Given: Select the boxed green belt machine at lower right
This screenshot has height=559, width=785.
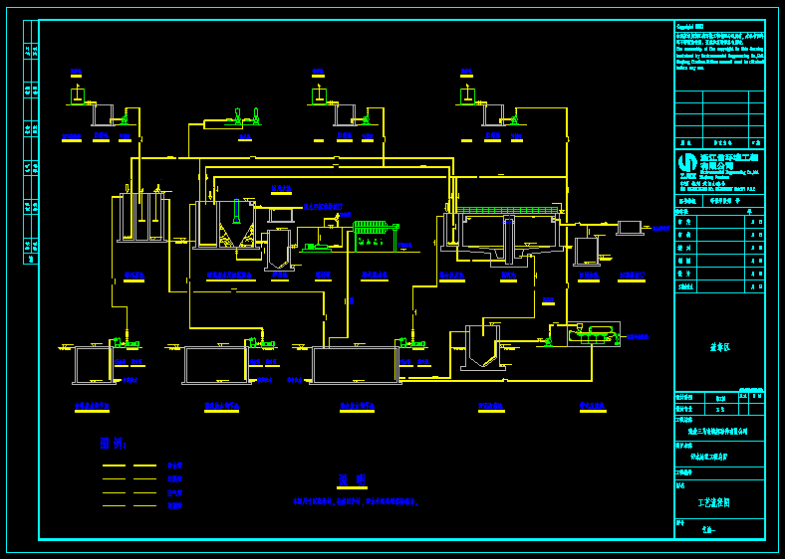Looking at the screenshot, I should [594, 334].
